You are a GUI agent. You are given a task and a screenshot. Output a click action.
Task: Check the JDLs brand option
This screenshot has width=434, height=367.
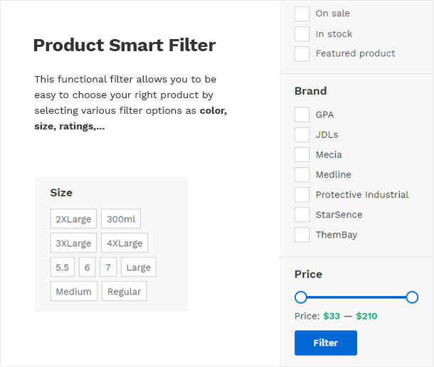pyautogui.click(x=302, y=134)
